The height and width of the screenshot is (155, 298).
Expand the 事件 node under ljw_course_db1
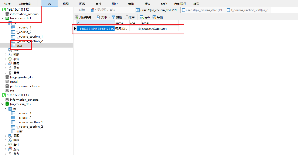6,59
